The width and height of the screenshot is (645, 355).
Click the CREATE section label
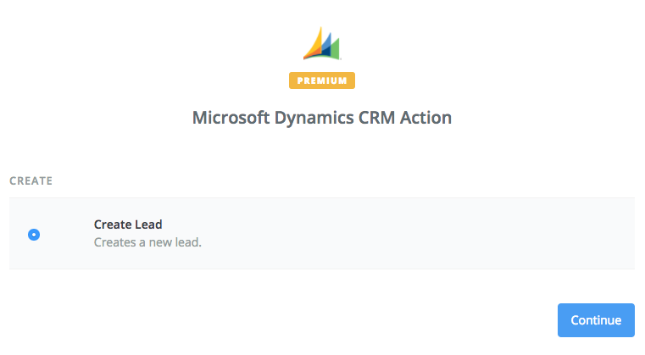click(x=31, y=181)
